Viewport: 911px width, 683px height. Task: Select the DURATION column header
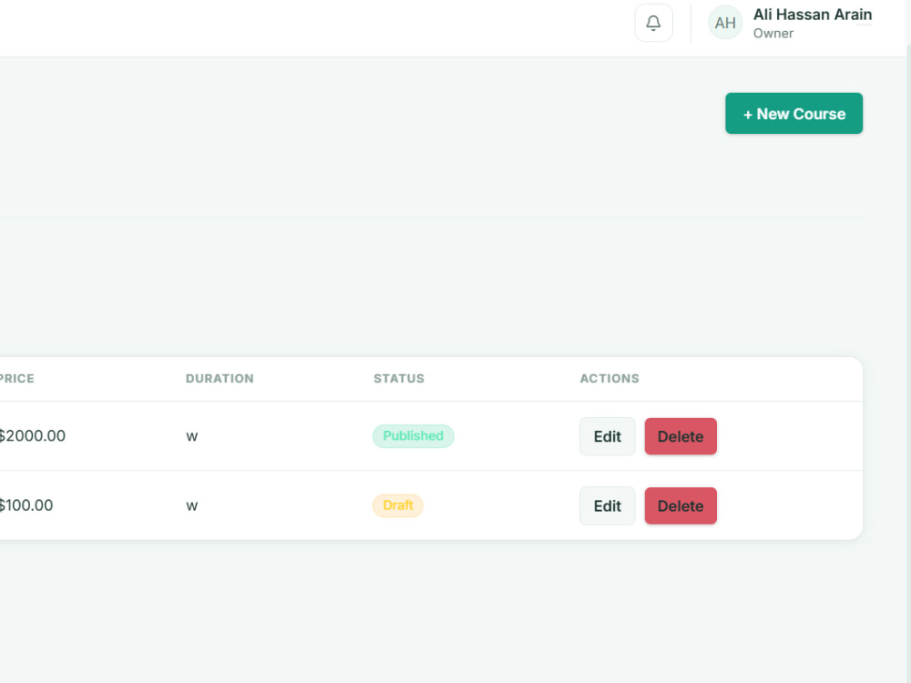pyautogui.click(x=220, y=379)
